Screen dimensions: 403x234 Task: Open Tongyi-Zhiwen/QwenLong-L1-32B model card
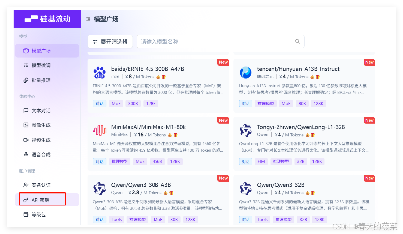[304, 144]
